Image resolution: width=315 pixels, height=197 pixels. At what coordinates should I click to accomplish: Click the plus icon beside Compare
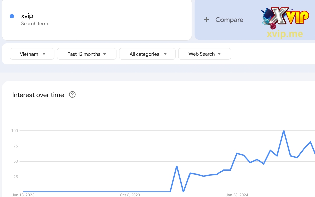[206, 20]
